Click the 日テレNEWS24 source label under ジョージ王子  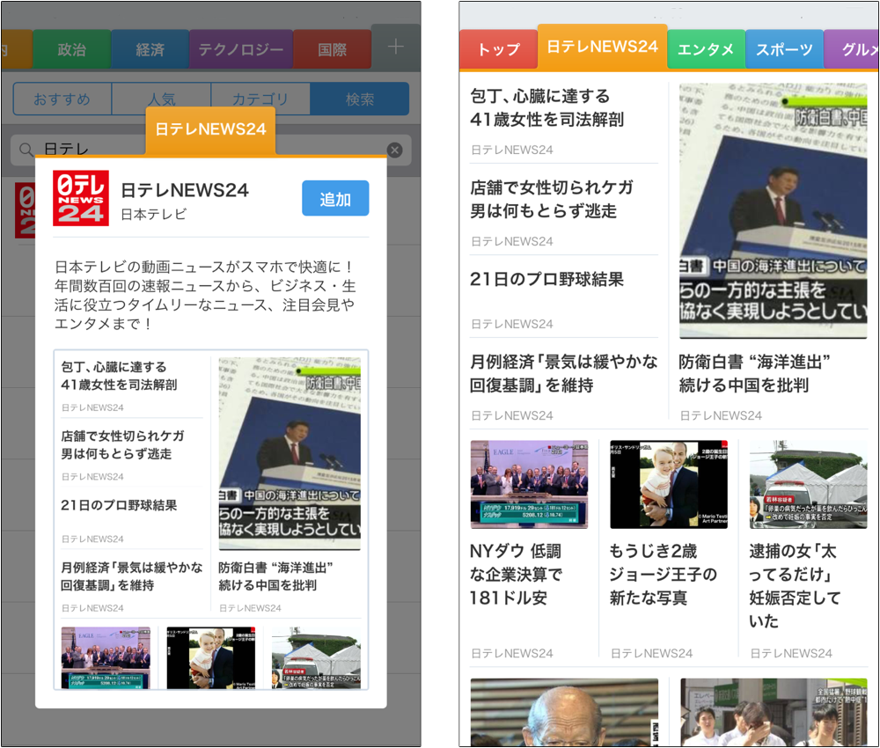click(x=651, y=653)
